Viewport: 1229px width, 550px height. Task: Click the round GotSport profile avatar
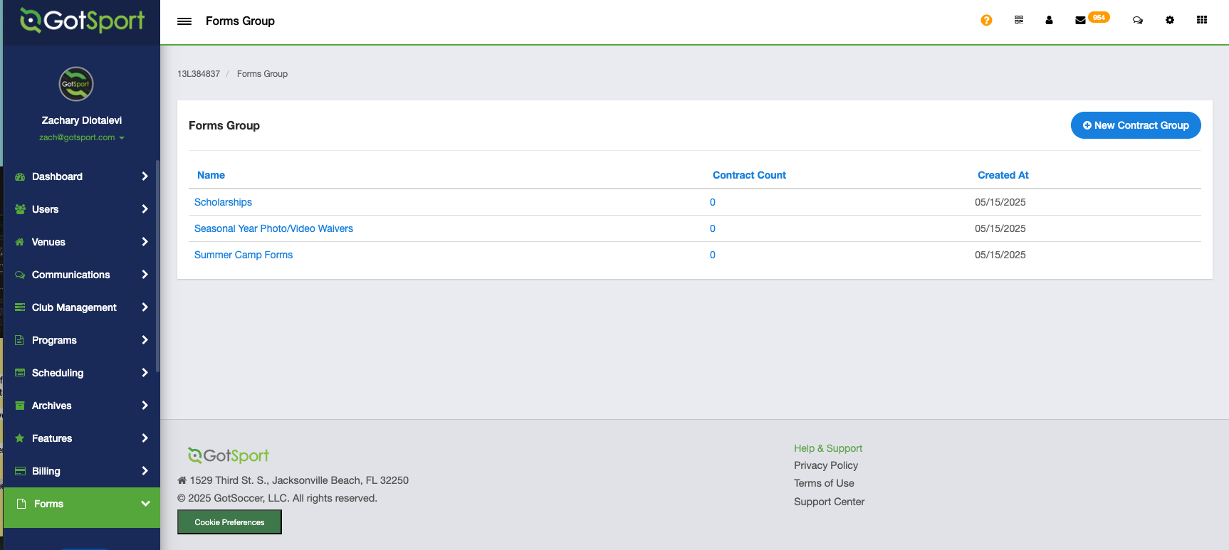[x=76, y=84]
